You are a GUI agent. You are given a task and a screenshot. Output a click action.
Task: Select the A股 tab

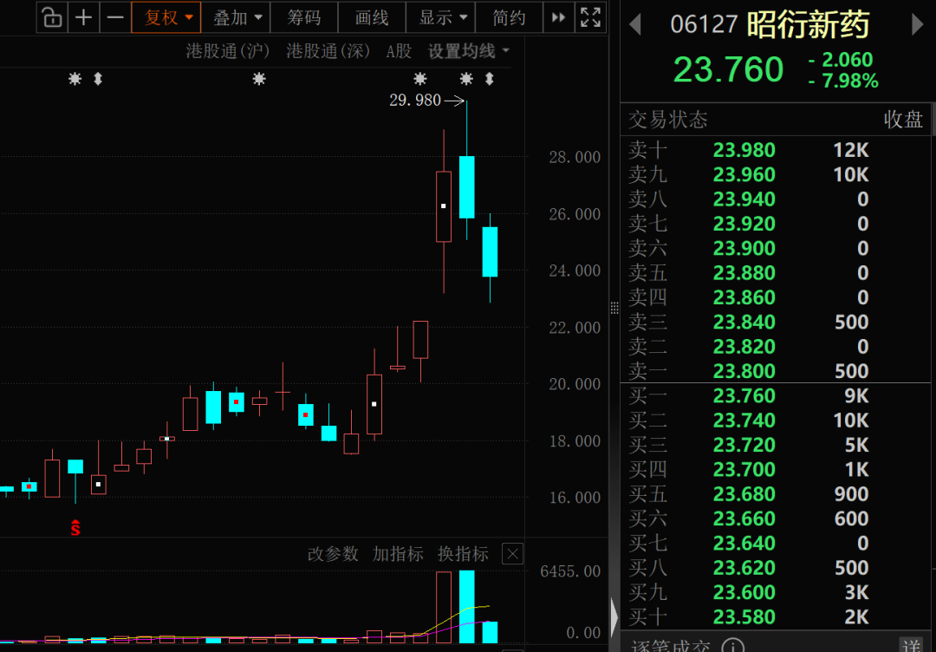399,51
